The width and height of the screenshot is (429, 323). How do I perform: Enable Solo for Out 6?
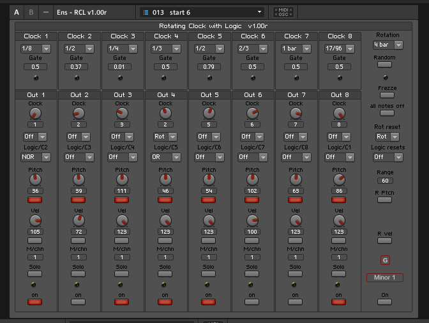click(252, 274)
